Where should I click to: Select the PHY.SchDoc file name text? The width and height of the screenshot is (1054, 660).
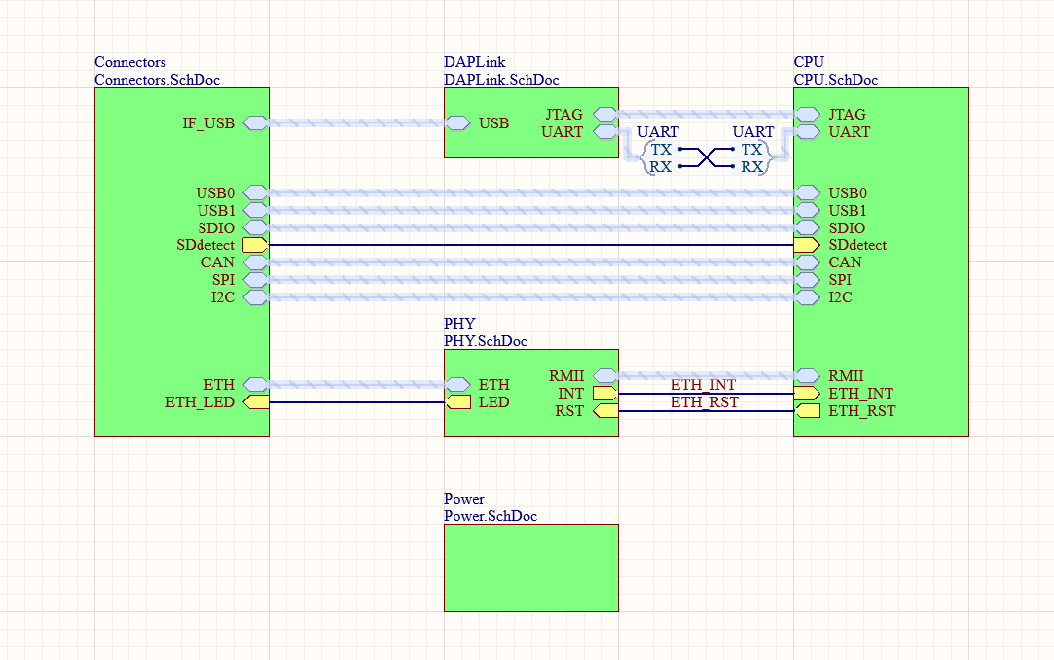(487, 341)
